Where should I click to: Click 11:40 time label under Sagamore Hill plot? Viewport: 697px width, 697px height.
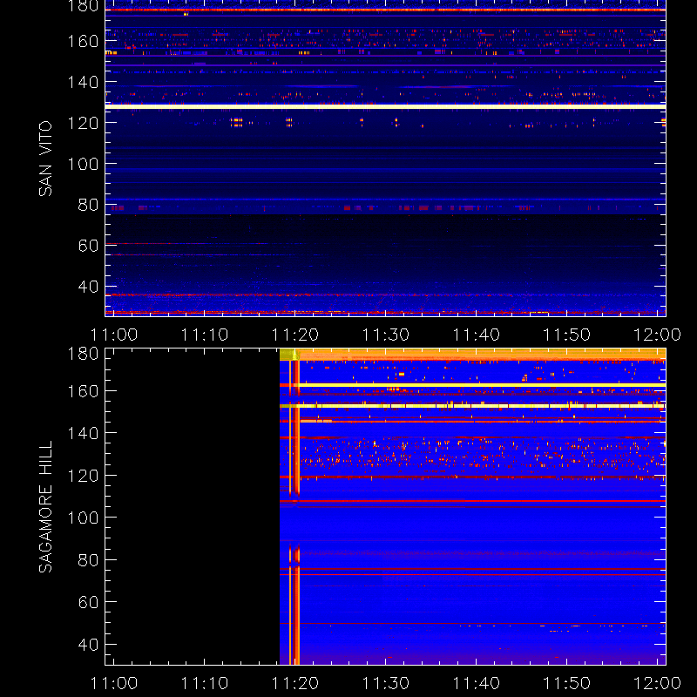click(476, 683)
